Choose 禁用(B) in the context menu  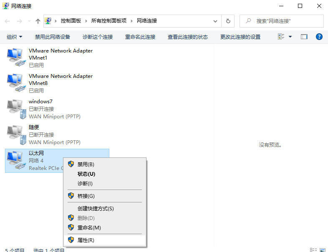click(86, 165)
